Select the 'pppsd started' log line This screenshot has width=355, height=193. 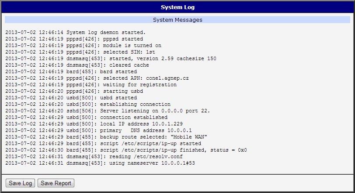[74, 39]
